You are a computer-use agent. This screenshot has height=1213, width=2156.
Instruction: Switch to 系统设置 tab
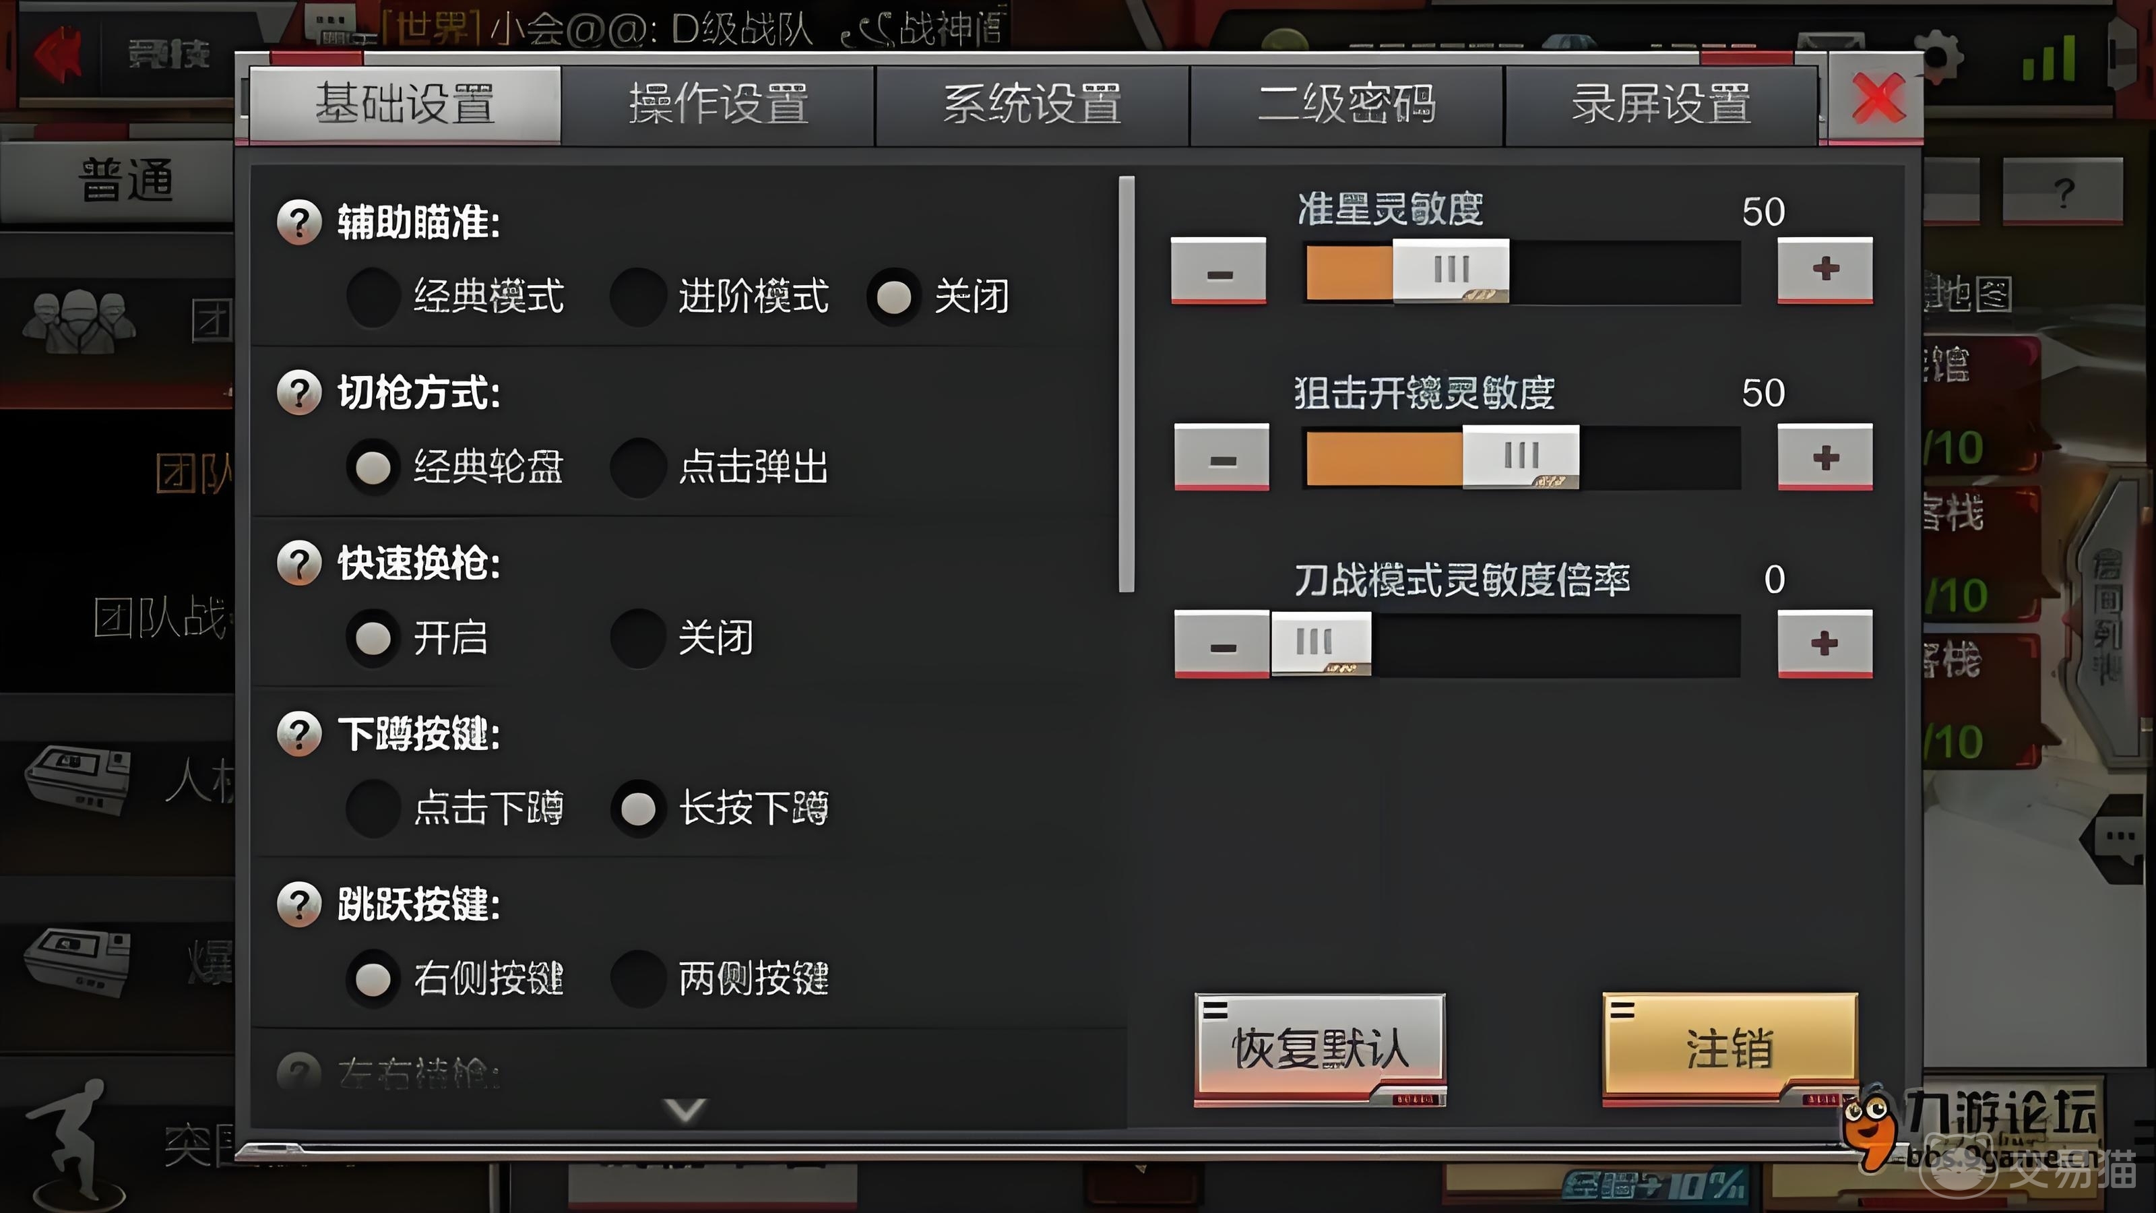1033,104
